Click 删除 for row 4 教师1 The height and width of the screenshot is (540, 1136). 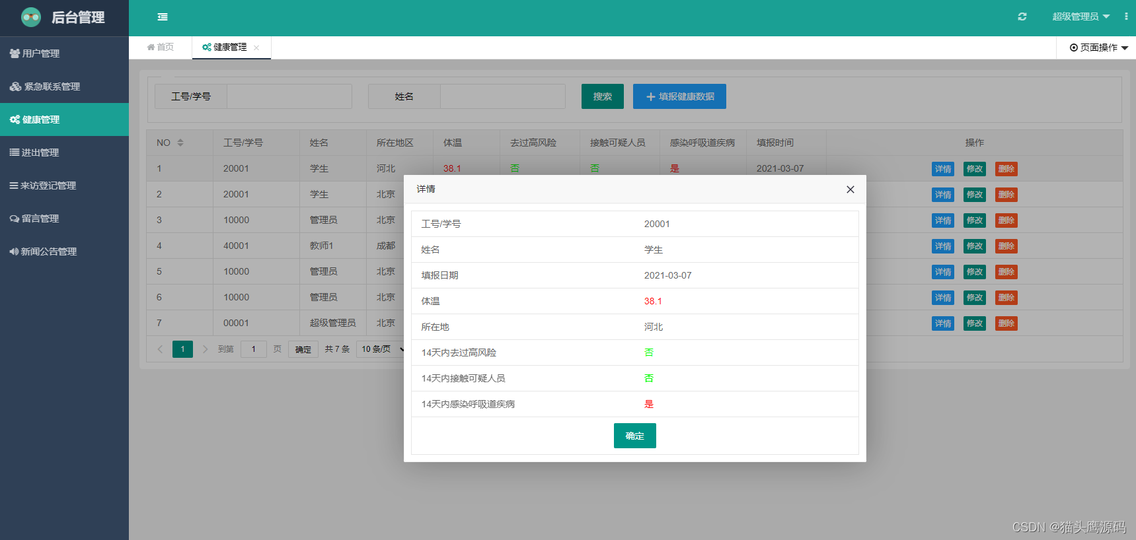coord(1006,246)
